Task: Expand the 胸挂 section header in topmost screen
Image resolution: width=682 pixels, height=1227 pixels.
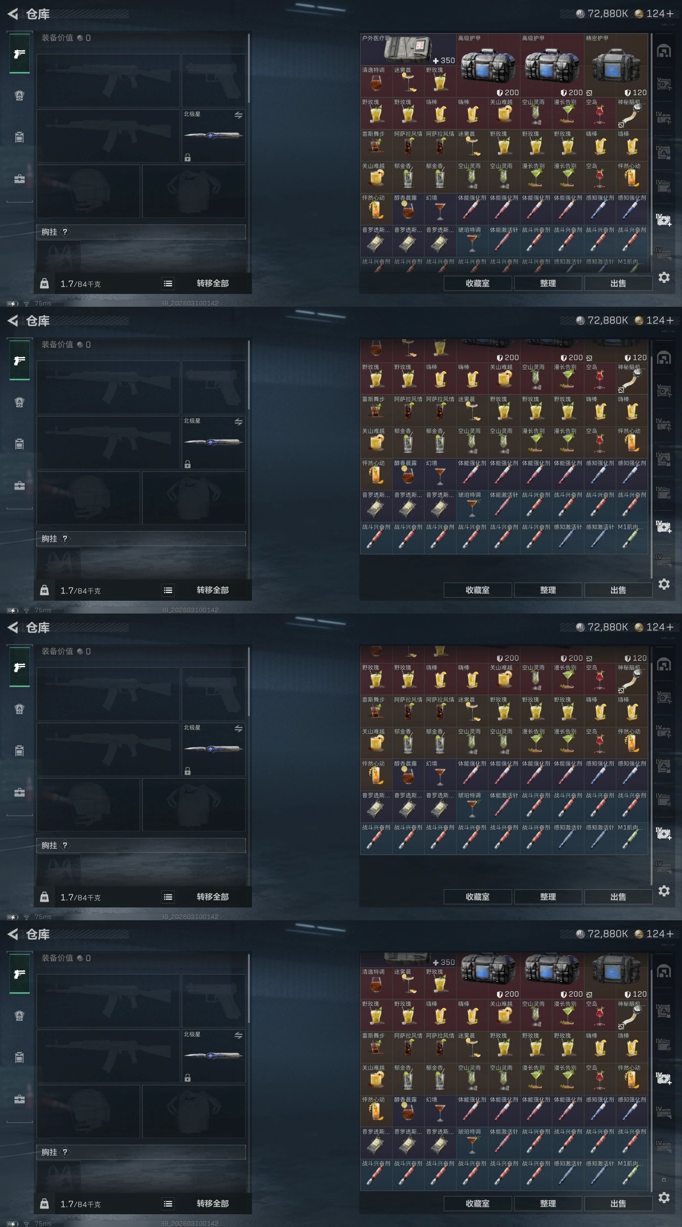Action: point(141,232)
